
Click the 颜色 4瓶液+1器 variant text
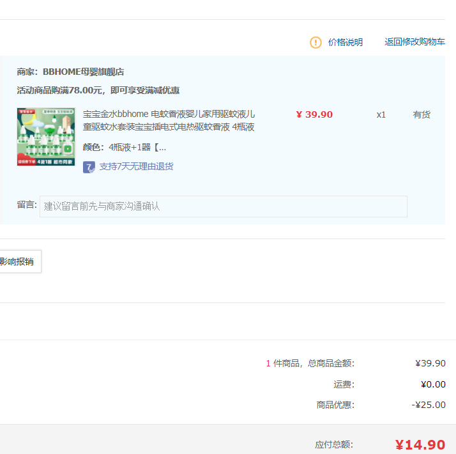(124, 147)
